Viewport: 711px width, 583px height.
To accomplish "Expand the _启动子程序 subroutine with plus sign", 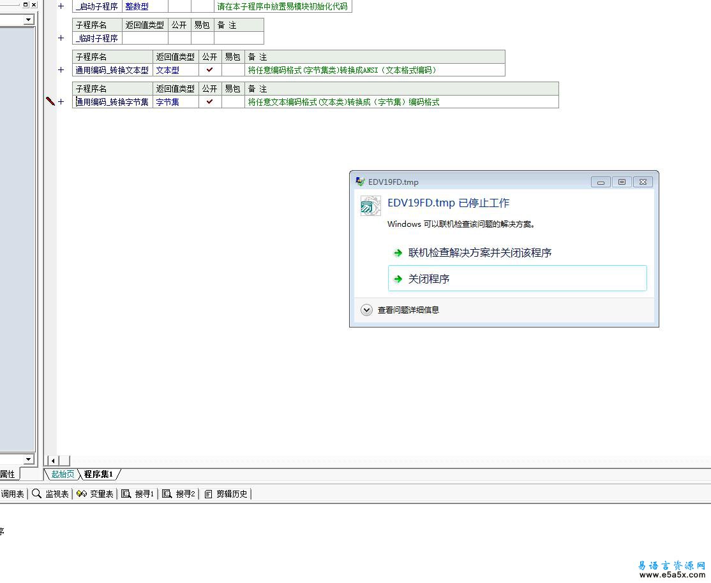I will 61,6.
